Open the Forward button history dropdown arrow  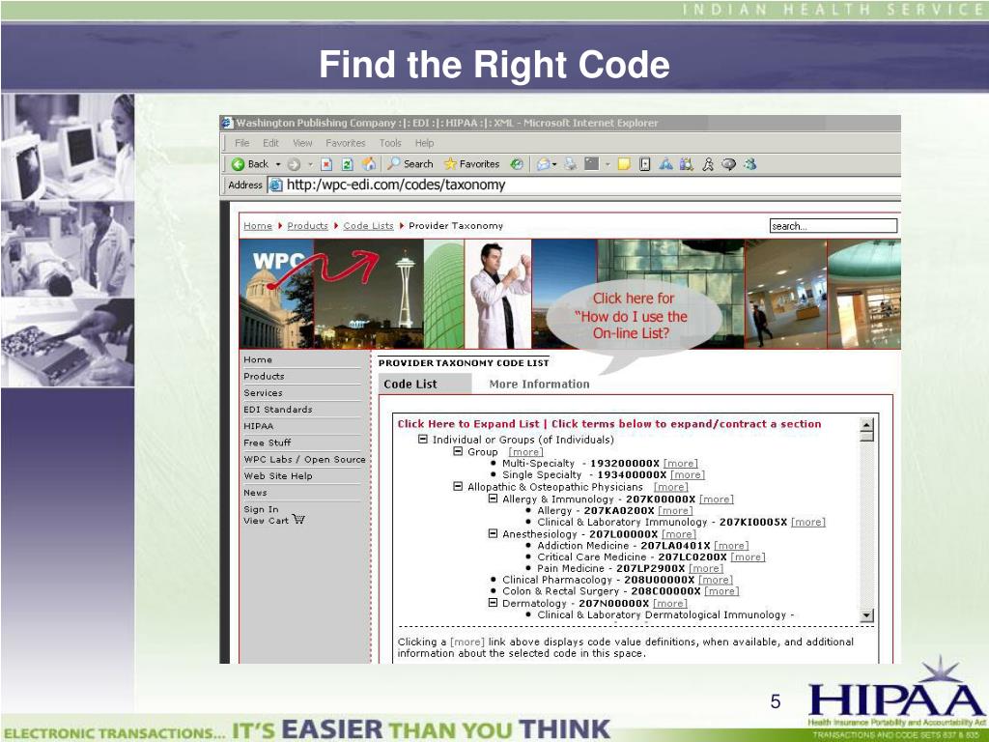(310, 164)
